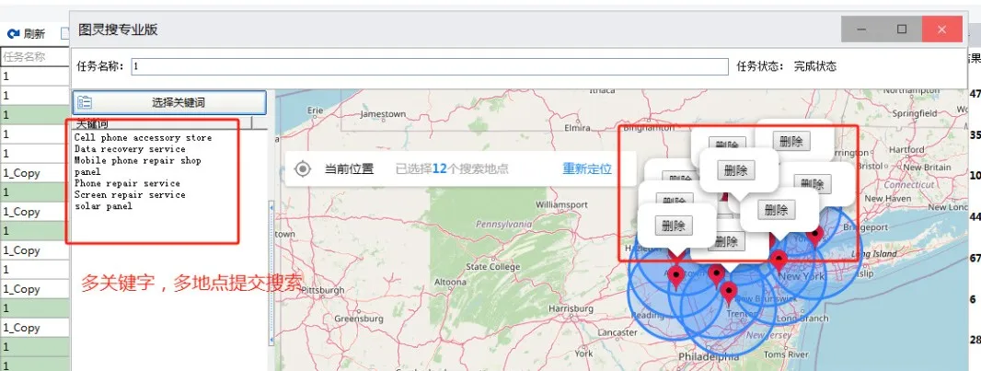
Task: Select keyword 'Data recovery service'
Action: tap(130, 149)
